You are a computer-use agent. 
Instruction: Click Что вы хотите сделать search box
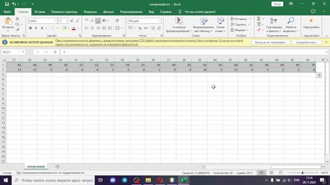tap(200, 12)
